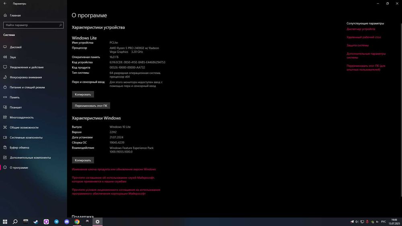Click install date 21.07.2024
This screenshot has width=402, height=226.
116,137
